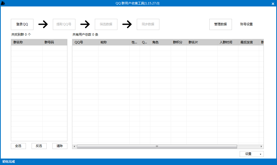The image size is (277, 165).
Task: Click the Q... column header
Action: click(x=145, y=42)
